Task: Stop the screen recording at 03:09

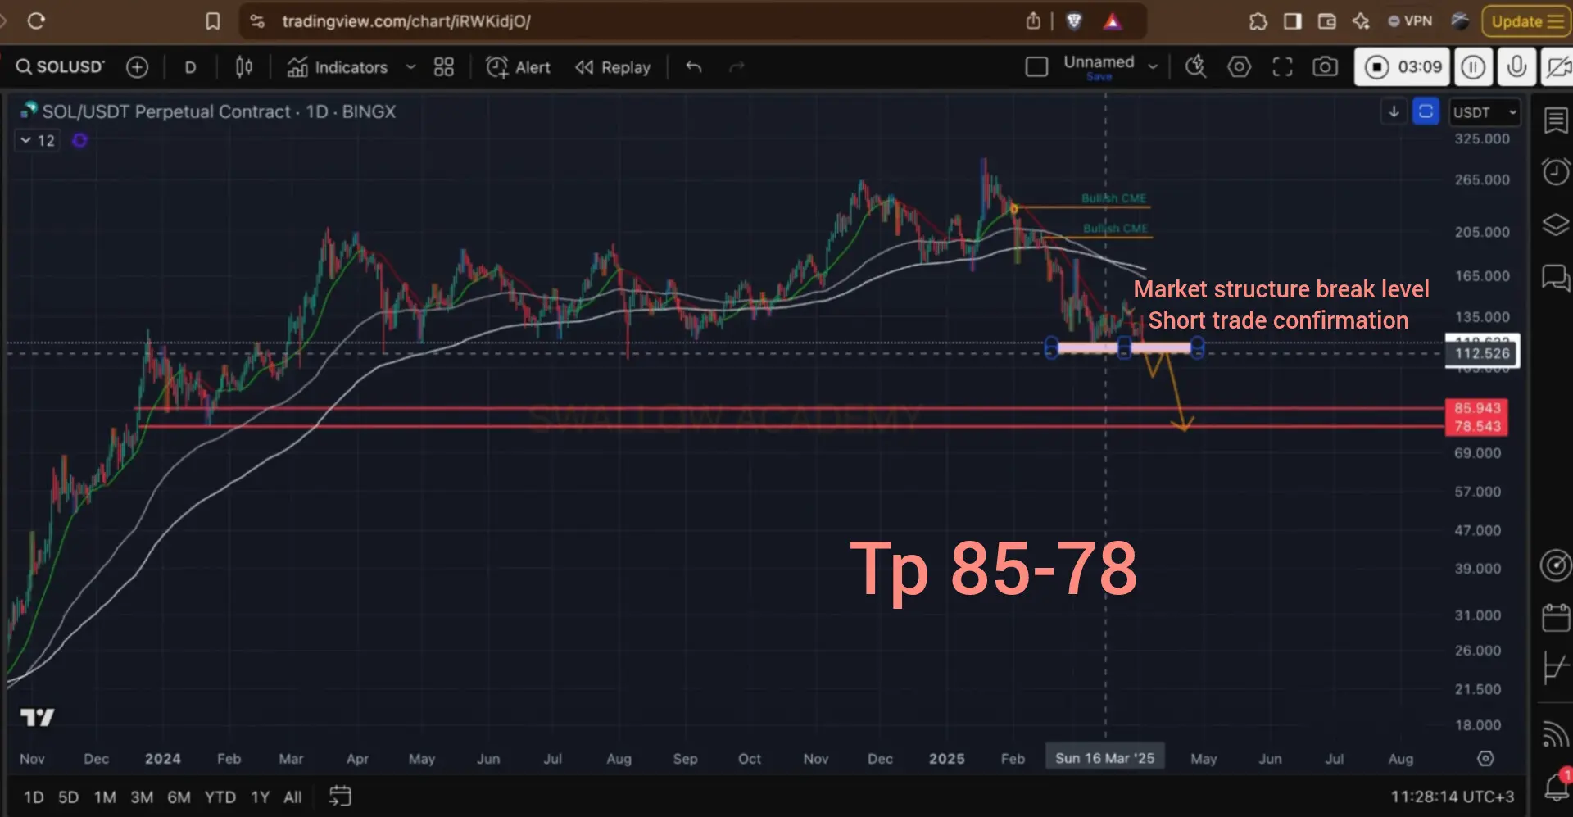Action: (x=1402, y=67)
